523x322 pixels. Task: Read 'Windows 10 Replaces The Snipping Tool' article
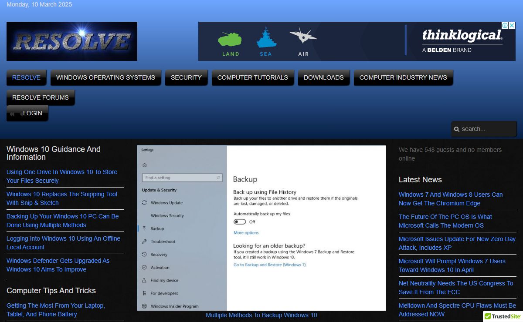[62, 198]
